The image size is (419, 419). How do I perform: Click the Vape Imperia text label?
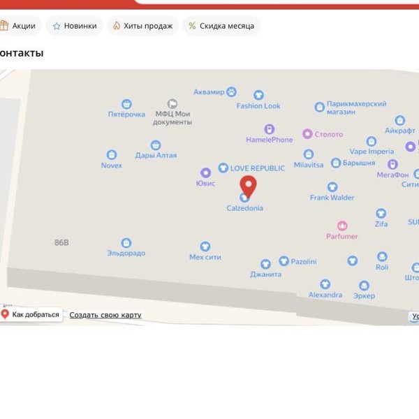pos(372,152)
